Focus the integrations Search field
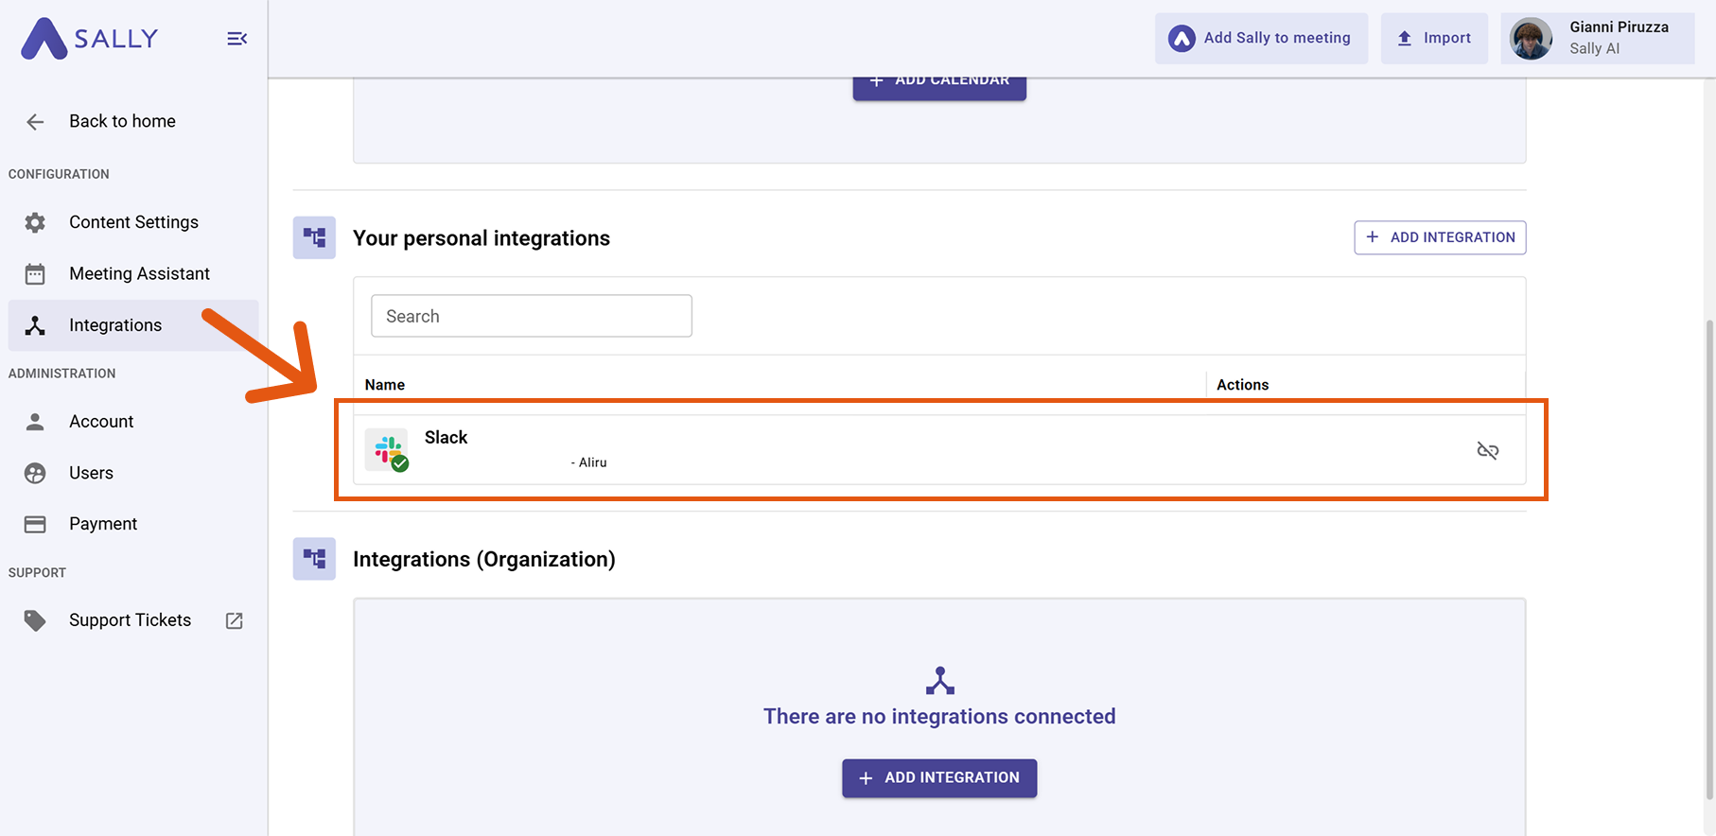Screen dimensions: 1716x836 [x=531, y=316]
